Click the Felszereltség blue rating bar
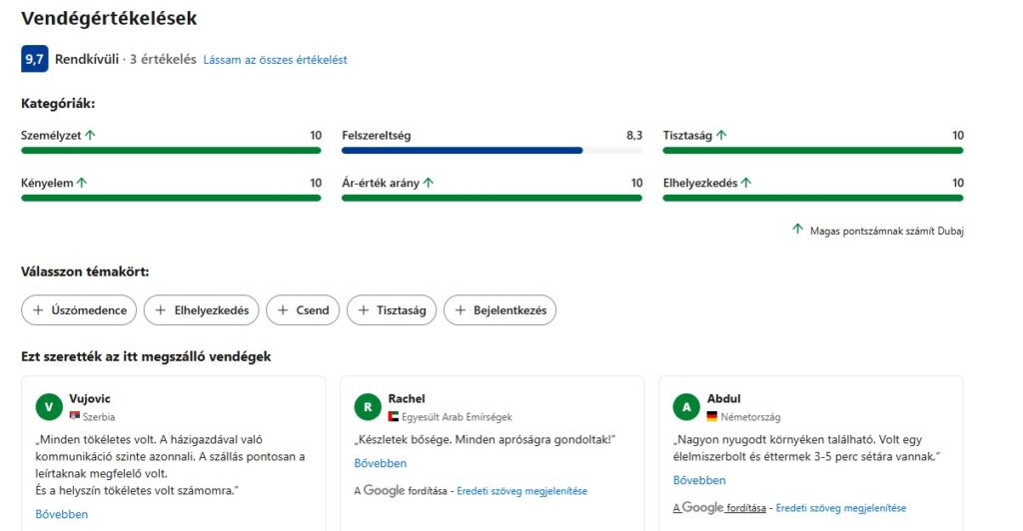Viewport: 1023px width, 531px height. [462, 151]
